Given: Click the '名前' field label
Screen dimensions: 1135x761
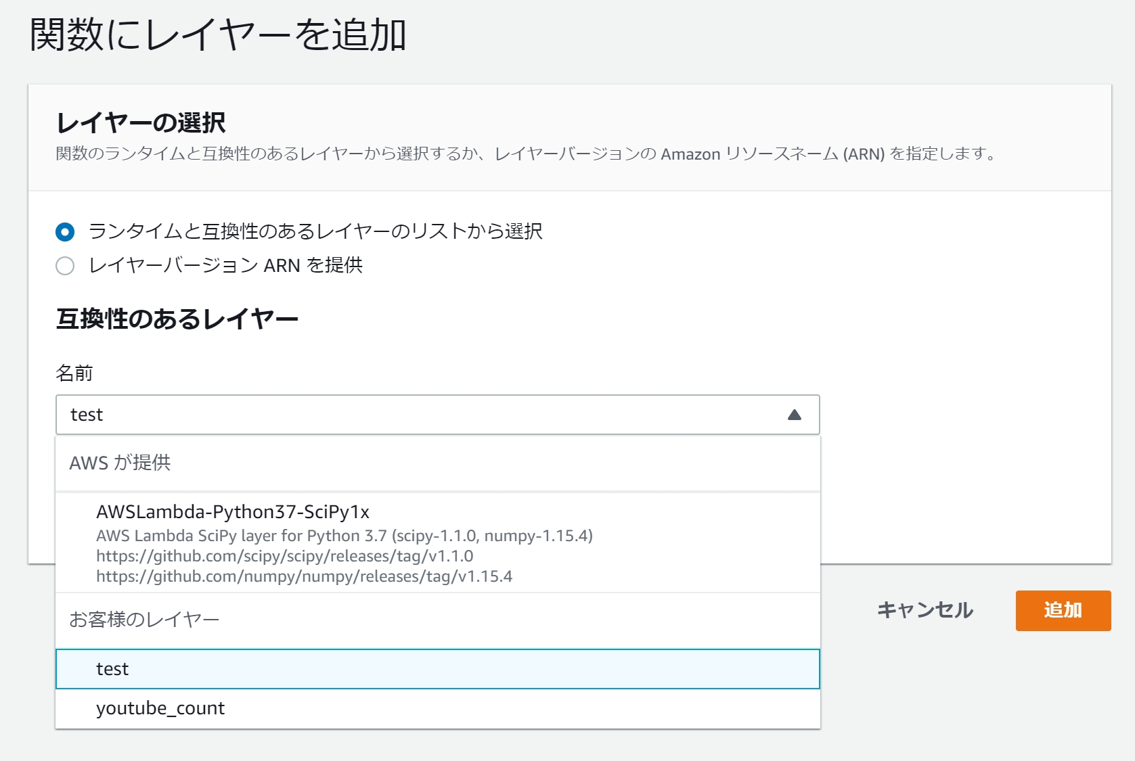Looking at the screenshot, I should coord(74,373).
